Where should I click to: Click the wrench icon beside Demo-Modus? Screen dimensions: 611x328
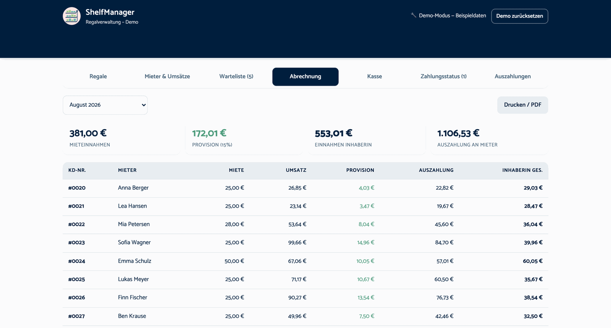point(413,15)
